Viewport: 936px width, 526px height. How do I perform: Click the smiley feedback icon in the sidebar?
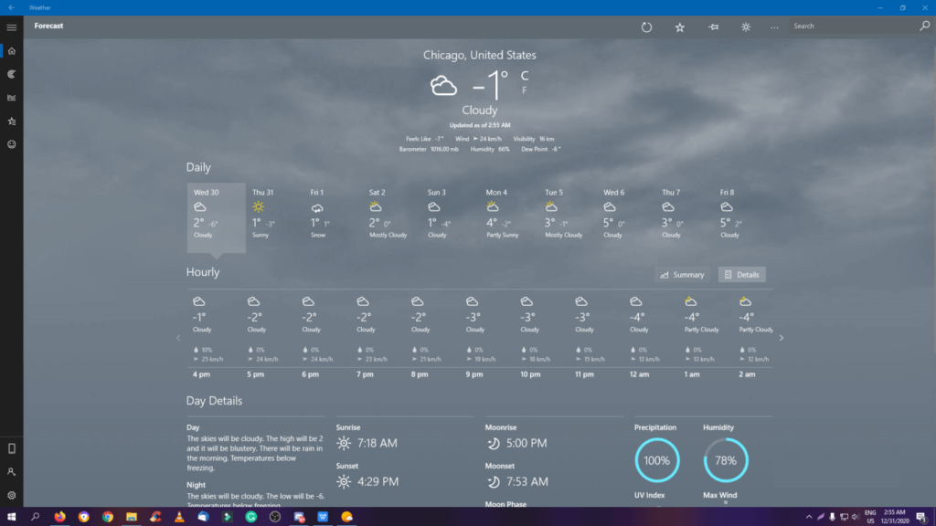coord(12,144)
